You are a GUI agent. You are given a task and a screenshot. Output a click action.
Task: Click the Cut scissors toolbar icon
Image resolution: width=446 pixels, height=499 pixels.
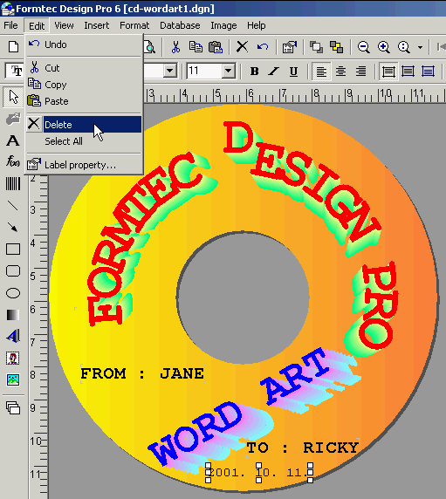[175, 47]
